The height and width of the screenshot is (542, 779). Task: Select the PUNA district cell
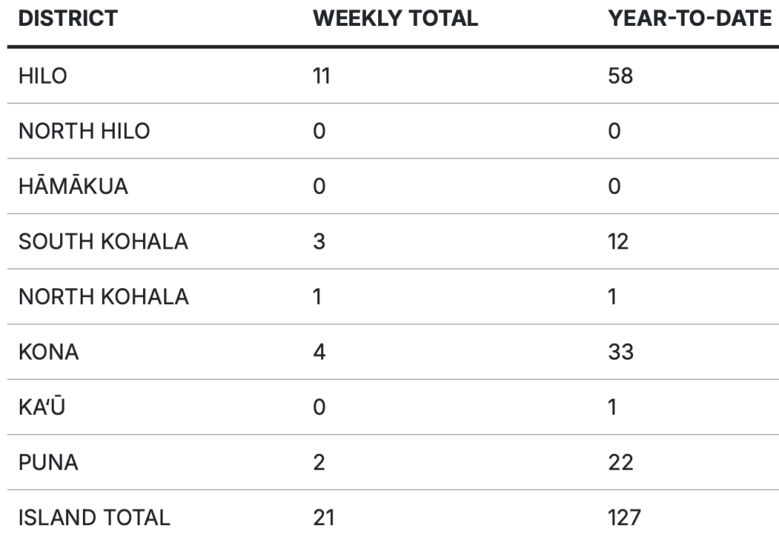click(46, 463)
